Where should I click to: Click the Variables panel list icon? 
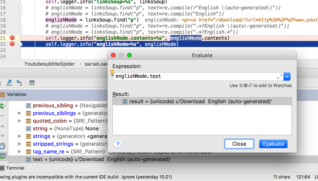tap(2, 94)
